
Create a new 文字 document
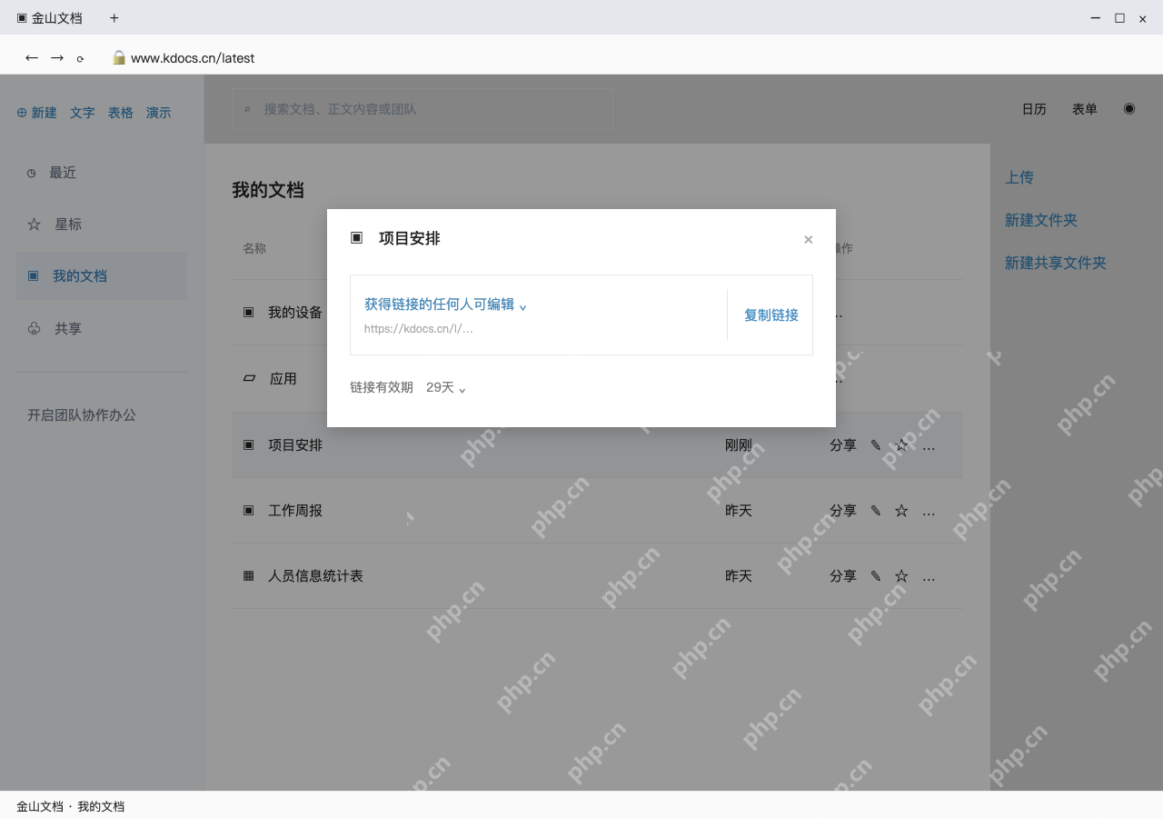(x=83, y=113)
